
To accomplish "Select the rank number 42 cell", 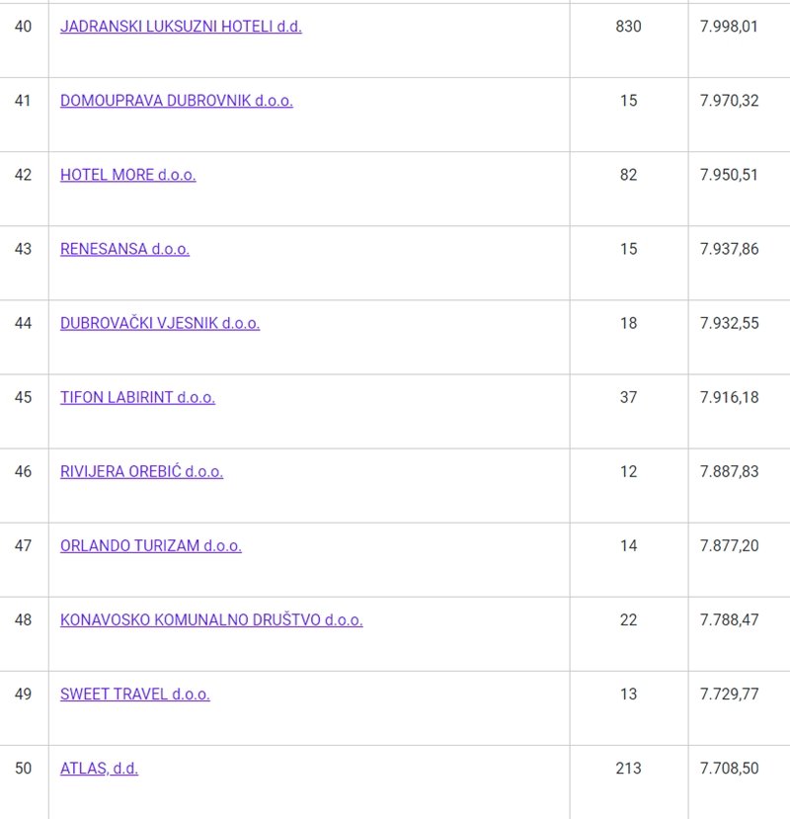I will (x=23, y=175).
